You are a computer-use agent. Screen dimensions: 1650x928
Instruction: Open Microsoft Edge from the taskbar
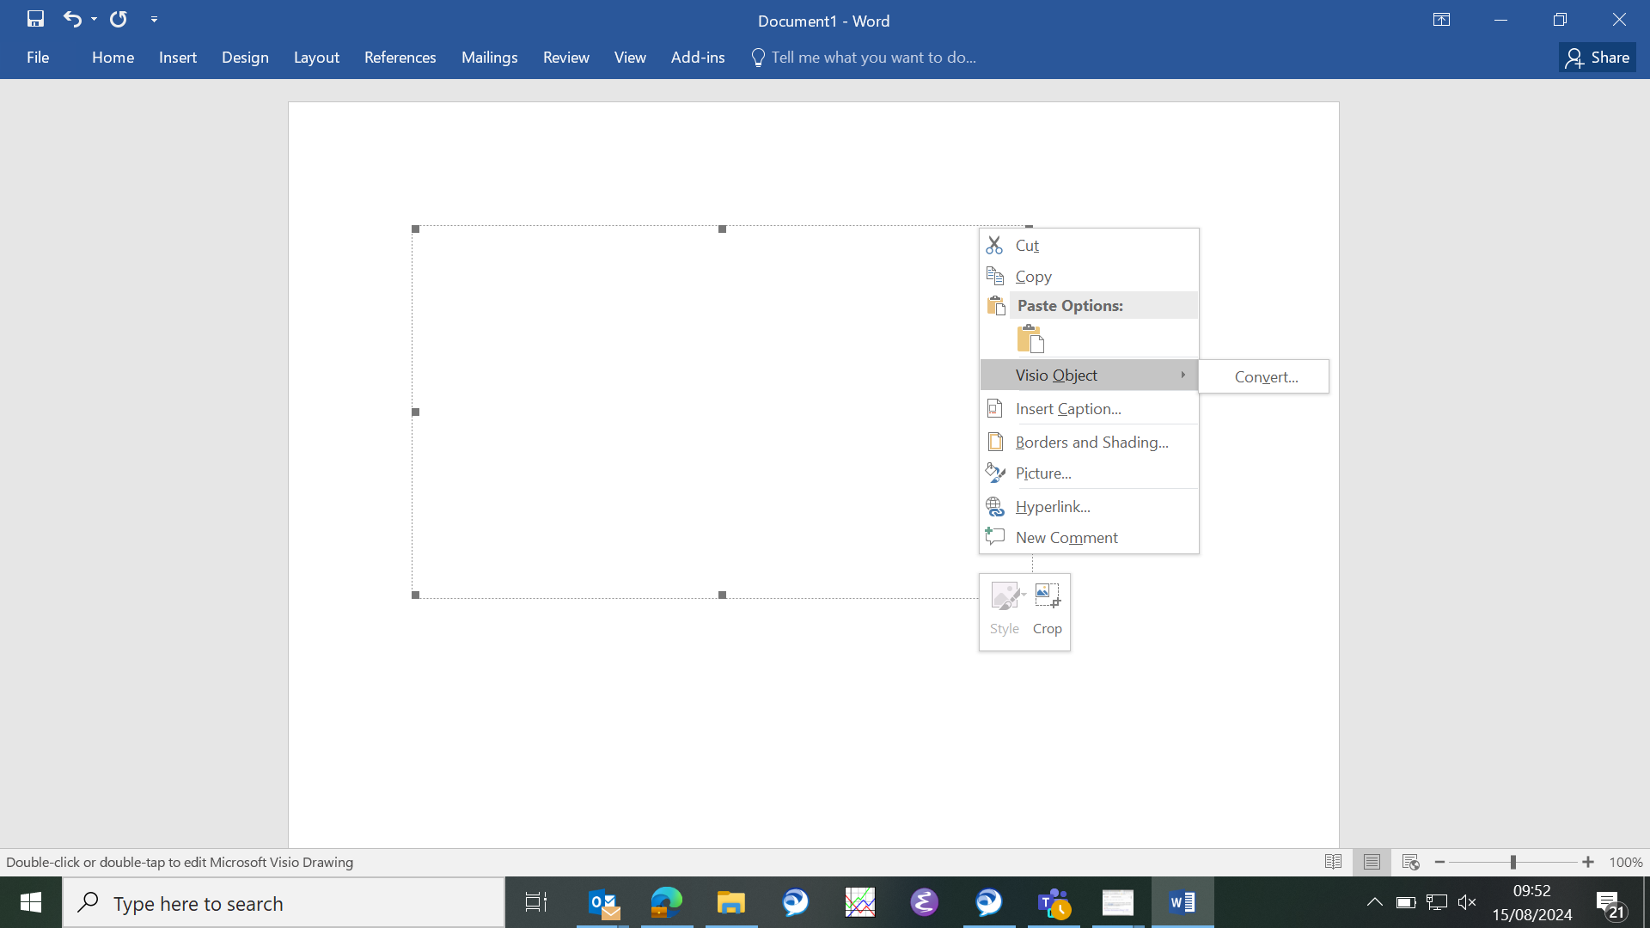click(x=667, y=902)
